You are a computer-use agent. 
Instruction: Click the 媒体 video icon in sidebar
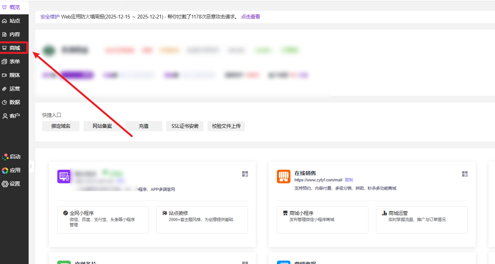(x=5, y=75)
